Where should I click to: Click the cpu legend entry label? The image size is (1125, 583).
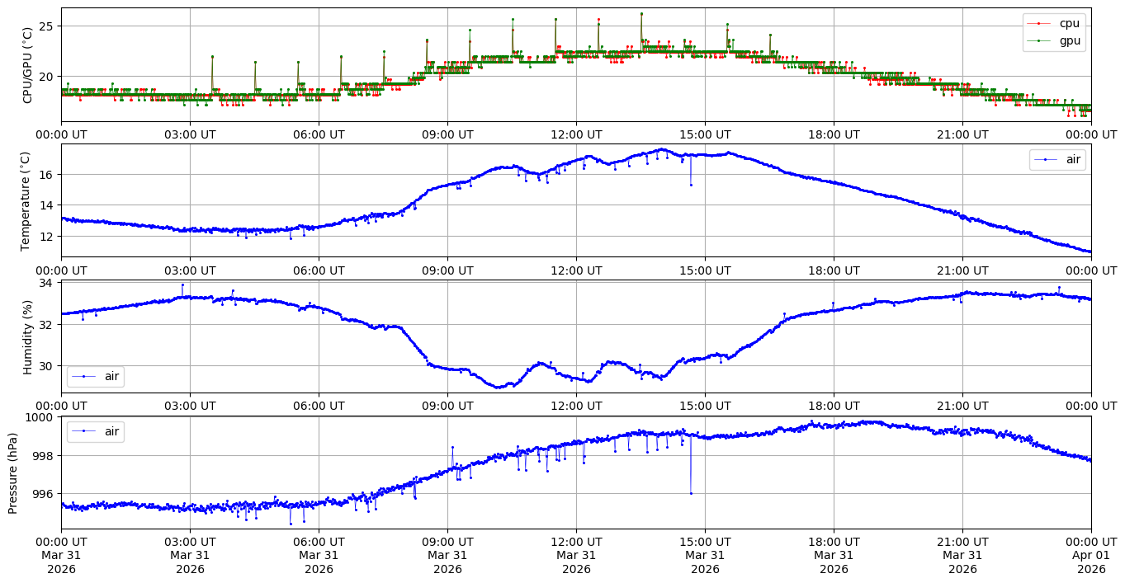(1069, 23)
